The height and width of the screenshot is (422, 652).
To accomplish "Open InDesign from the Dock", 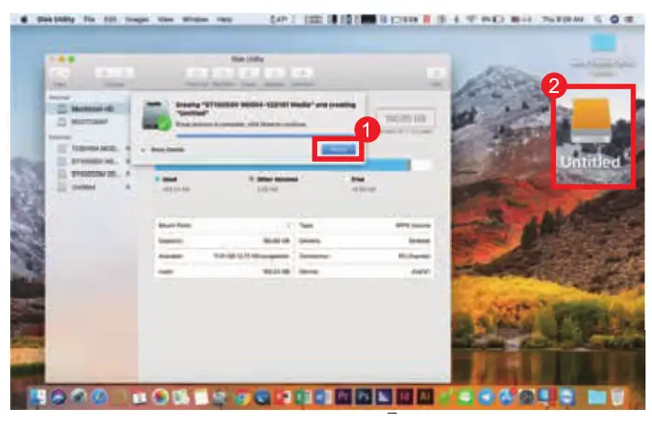I will tap(405, 397).
